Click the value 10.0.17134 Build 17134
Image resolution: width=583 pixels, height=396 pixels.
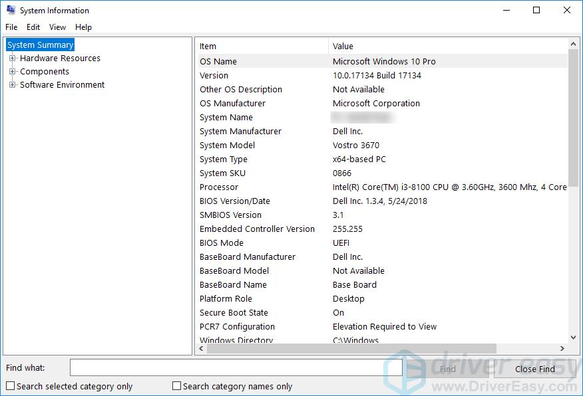click(377, 76)
